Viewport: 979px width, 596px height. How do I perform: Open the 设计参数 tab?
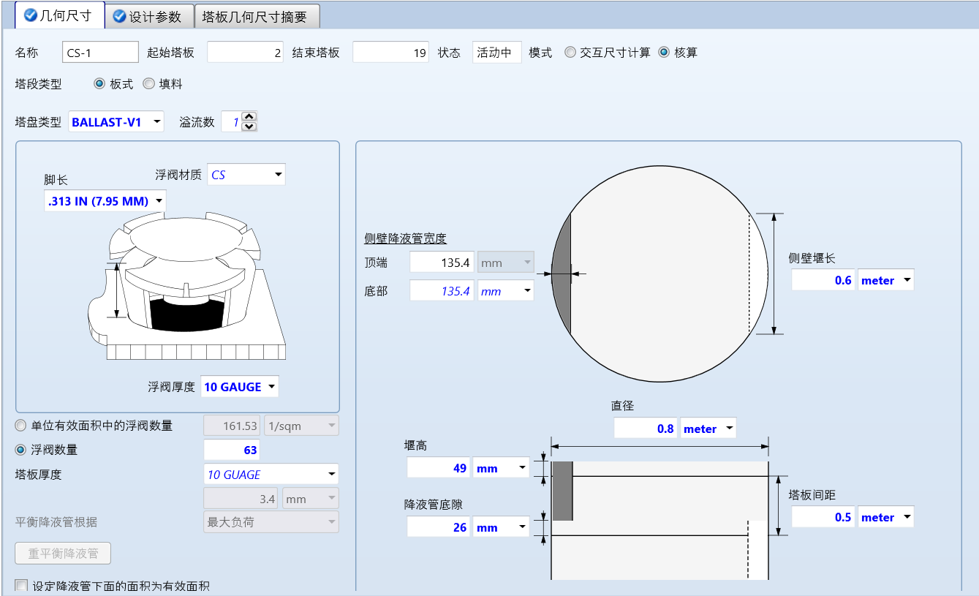coord(150,16)
